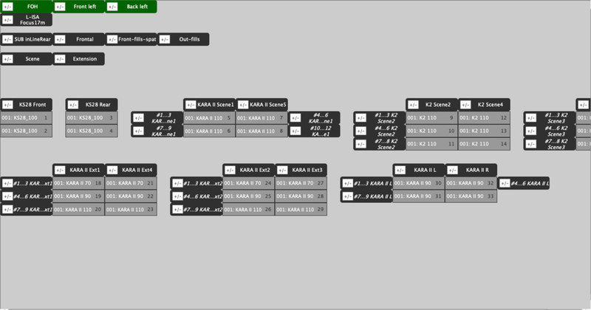Click +/- beside #4...6 K2 Scene2

pos(361,131)
